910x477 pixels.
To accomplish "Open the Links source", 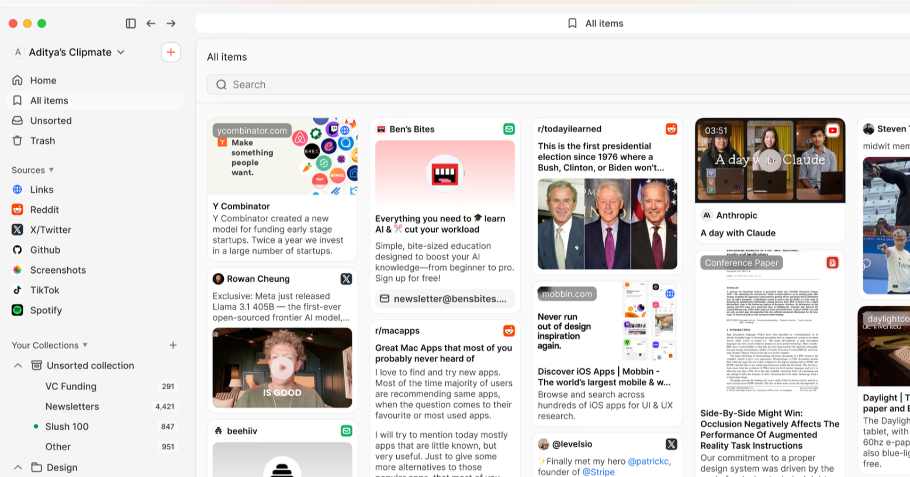I will click(x=41, y=189).
